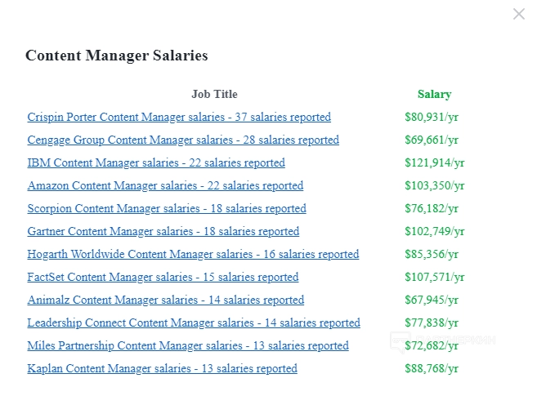Click the Salary column header

pyautogui.click(x=434, y=95)
